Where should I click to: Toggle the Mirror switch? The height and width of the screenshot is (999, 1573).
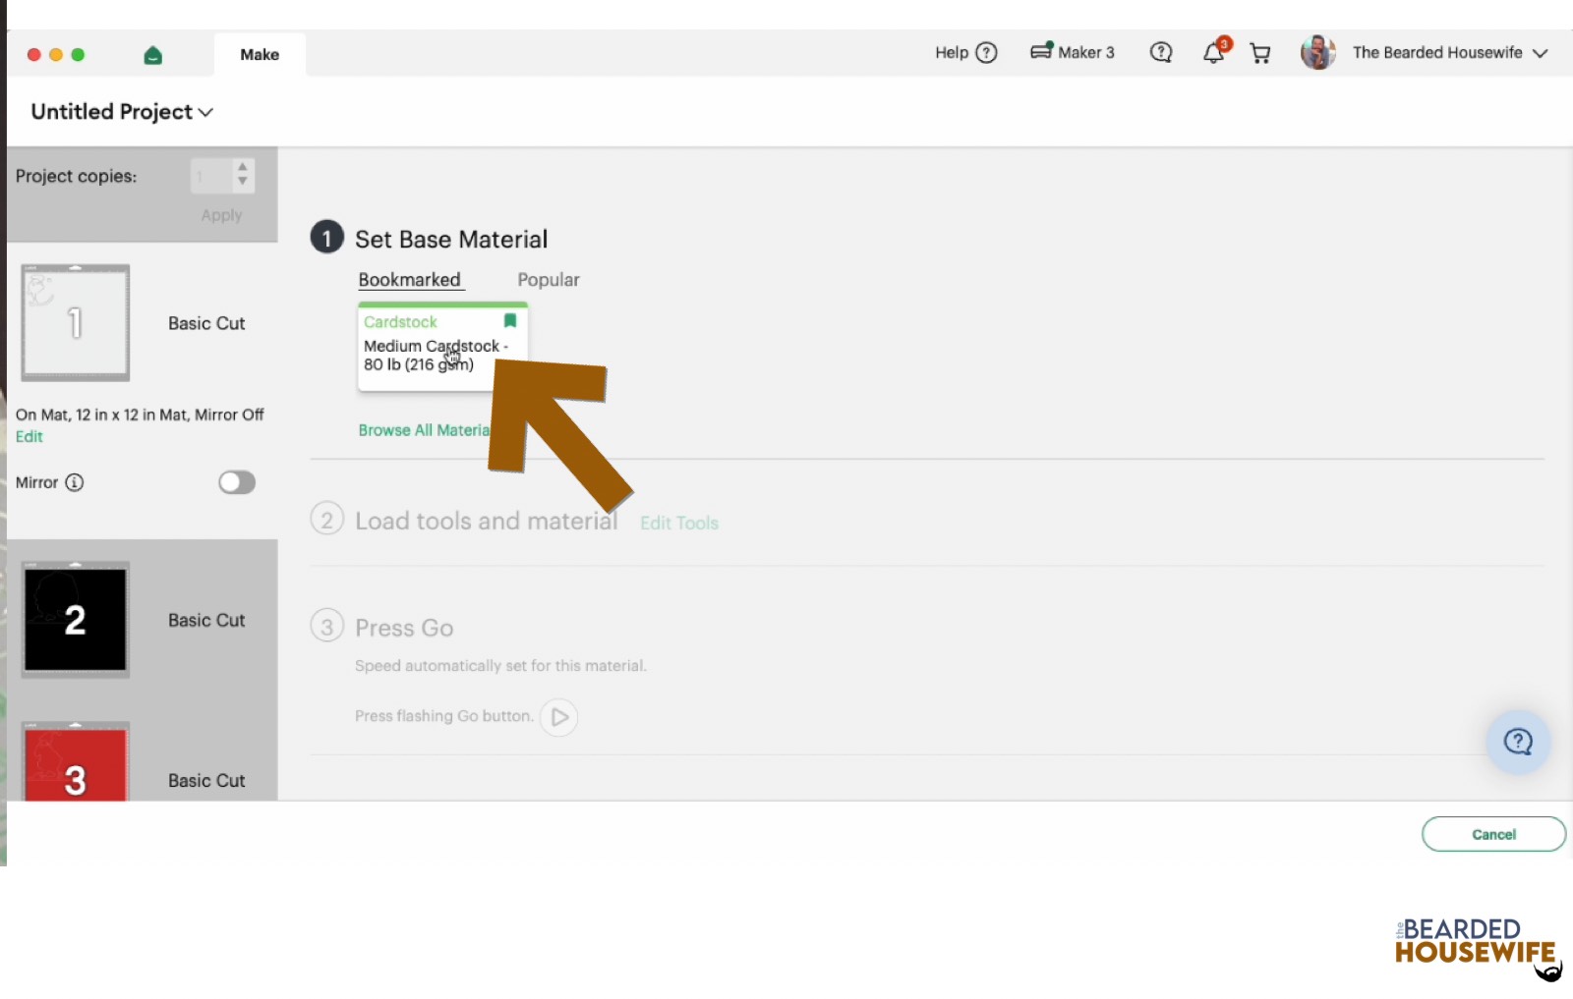click(237, 482)
